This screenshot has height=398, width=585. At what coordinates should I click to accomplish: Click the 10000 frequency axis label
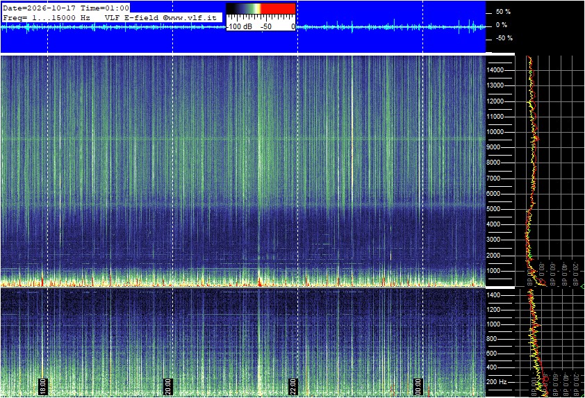(x=495, y=132)
